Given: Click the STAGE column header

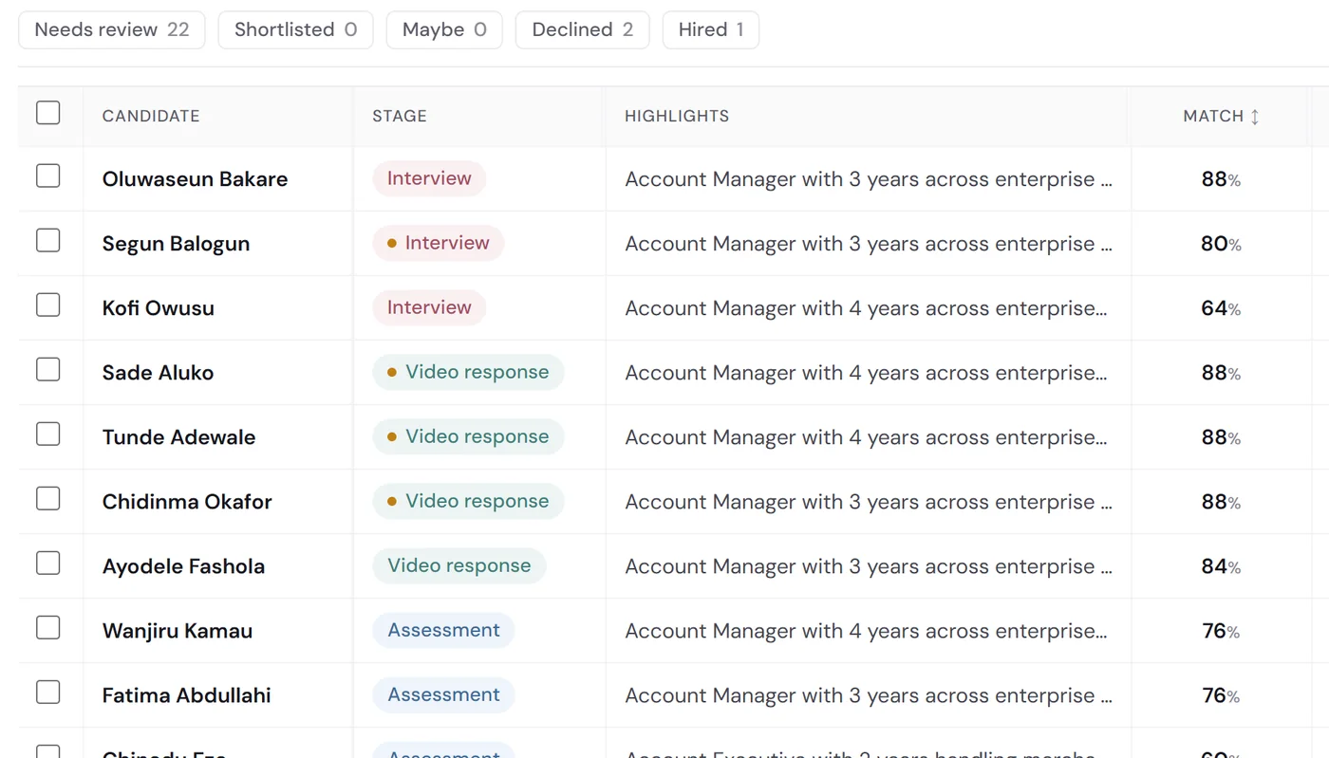Looking at the screenshot, I should point(400,116).
